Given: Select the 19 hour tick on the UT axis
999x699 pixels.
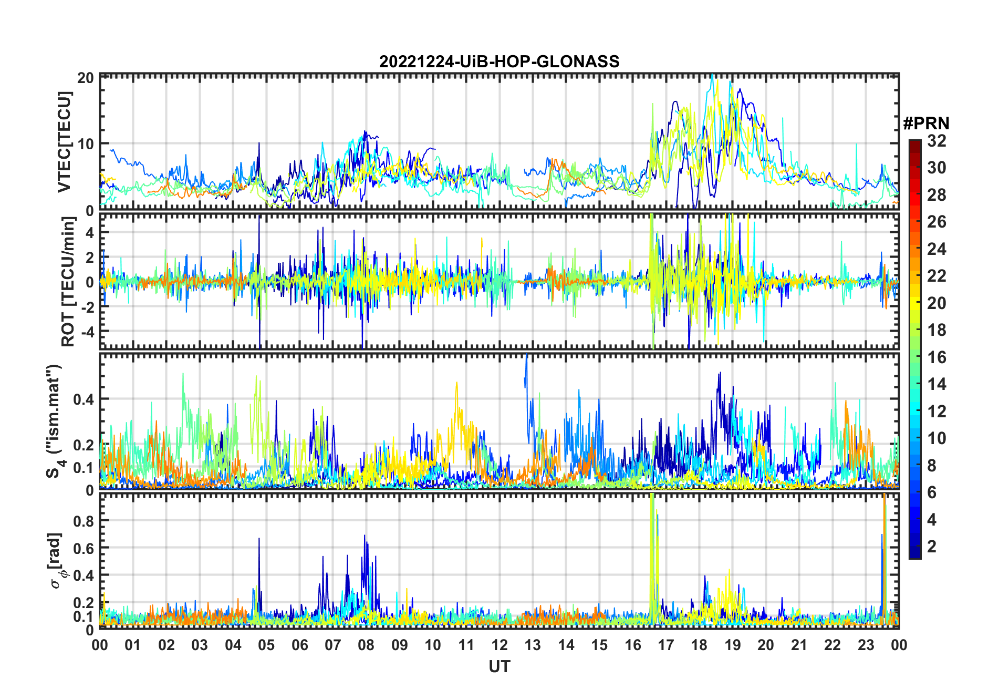Looking at the screenshot, I should (733, 645).
